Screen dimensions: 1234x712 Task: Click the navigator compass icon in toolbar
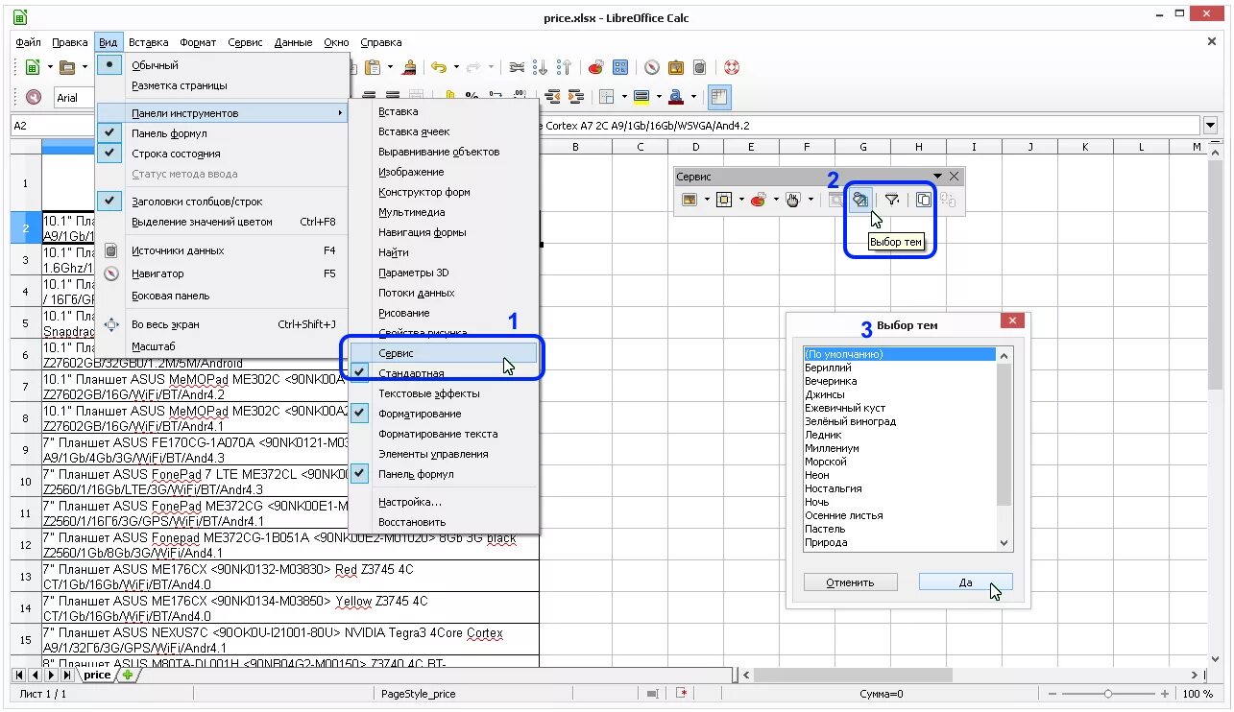pyautogui.click(x=652, y=67)
